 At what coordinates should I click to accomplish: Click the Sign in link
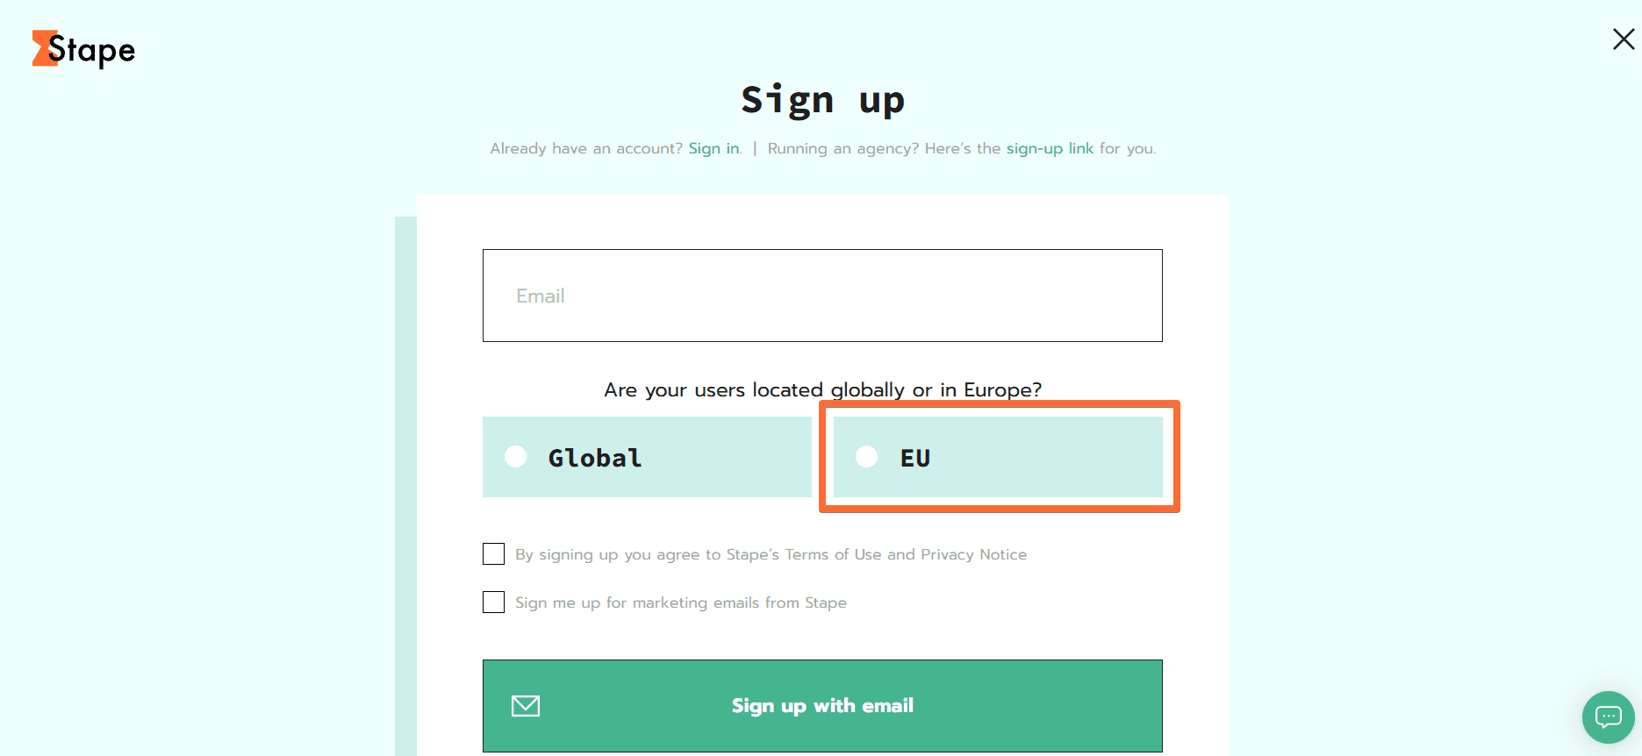(713, 148)
